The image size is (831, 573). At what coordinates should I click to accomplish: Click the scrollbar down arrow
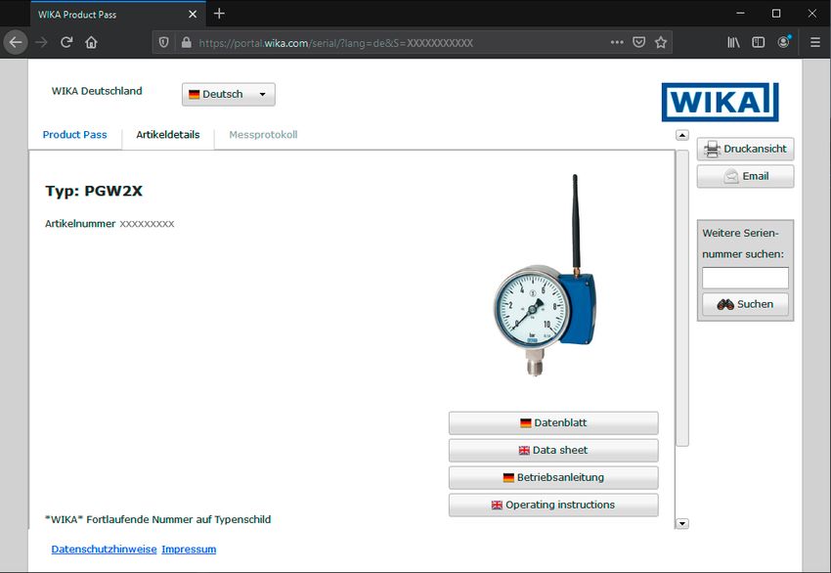682,524
